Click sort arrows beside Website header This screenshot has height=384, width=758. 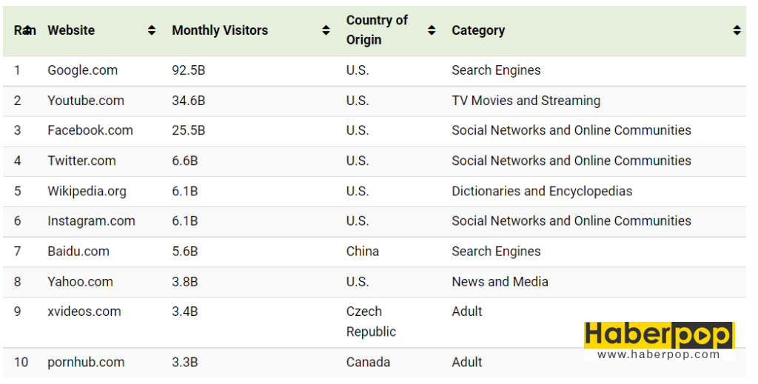point(152,30)
